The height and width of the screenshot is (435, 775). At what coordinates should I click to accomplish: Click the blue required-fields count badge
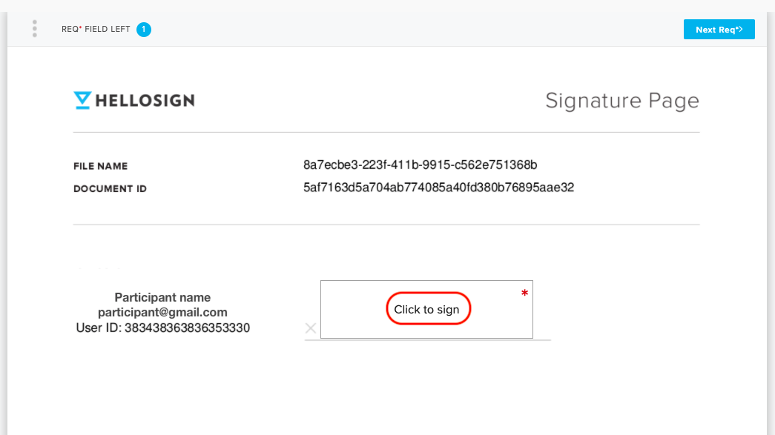coord(144,30)
